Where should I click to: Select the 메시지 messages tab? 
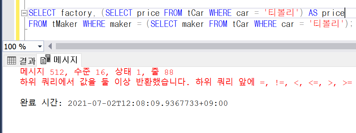59,60
